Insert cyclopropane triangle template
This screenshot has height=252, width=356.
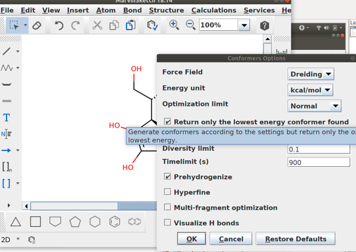(x=16, y=222)
